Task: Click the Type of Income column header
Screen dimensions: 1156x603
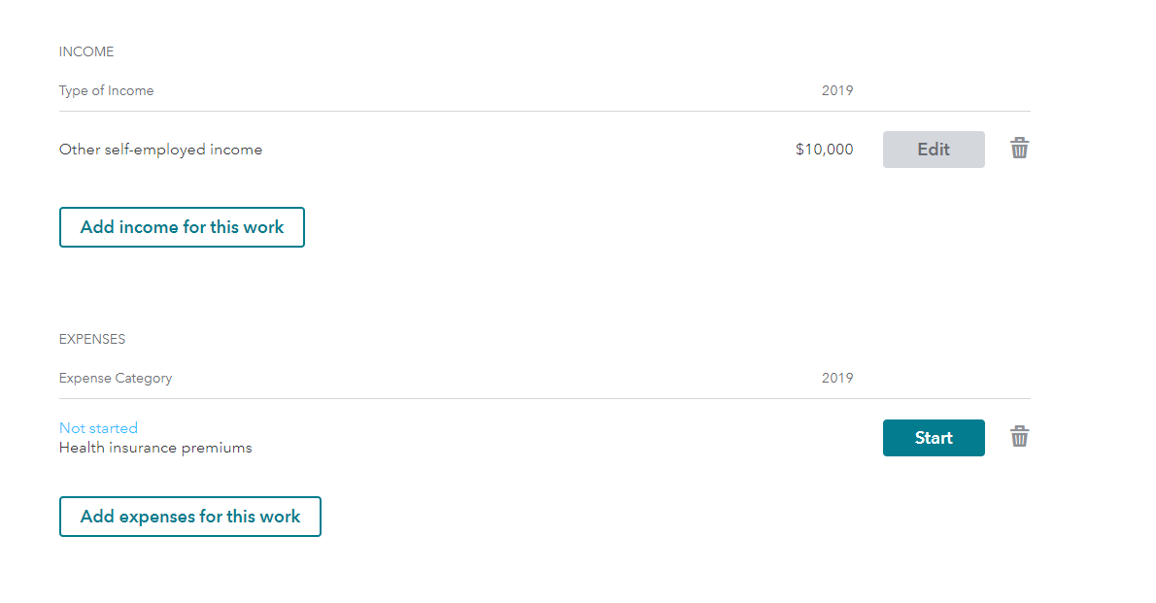Action: click(106, 90)
